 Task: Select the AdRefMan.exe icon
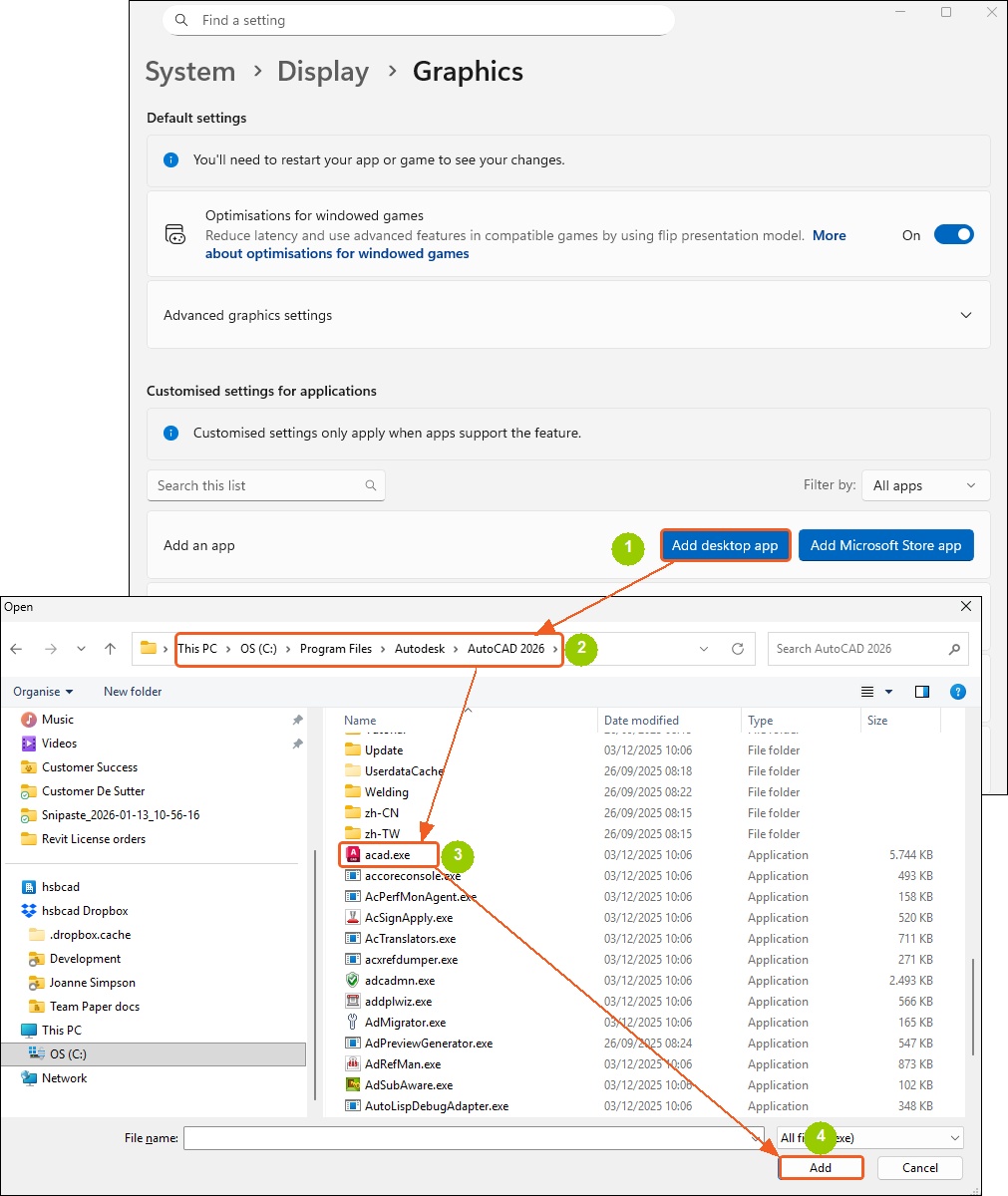tap(352, 1064)
